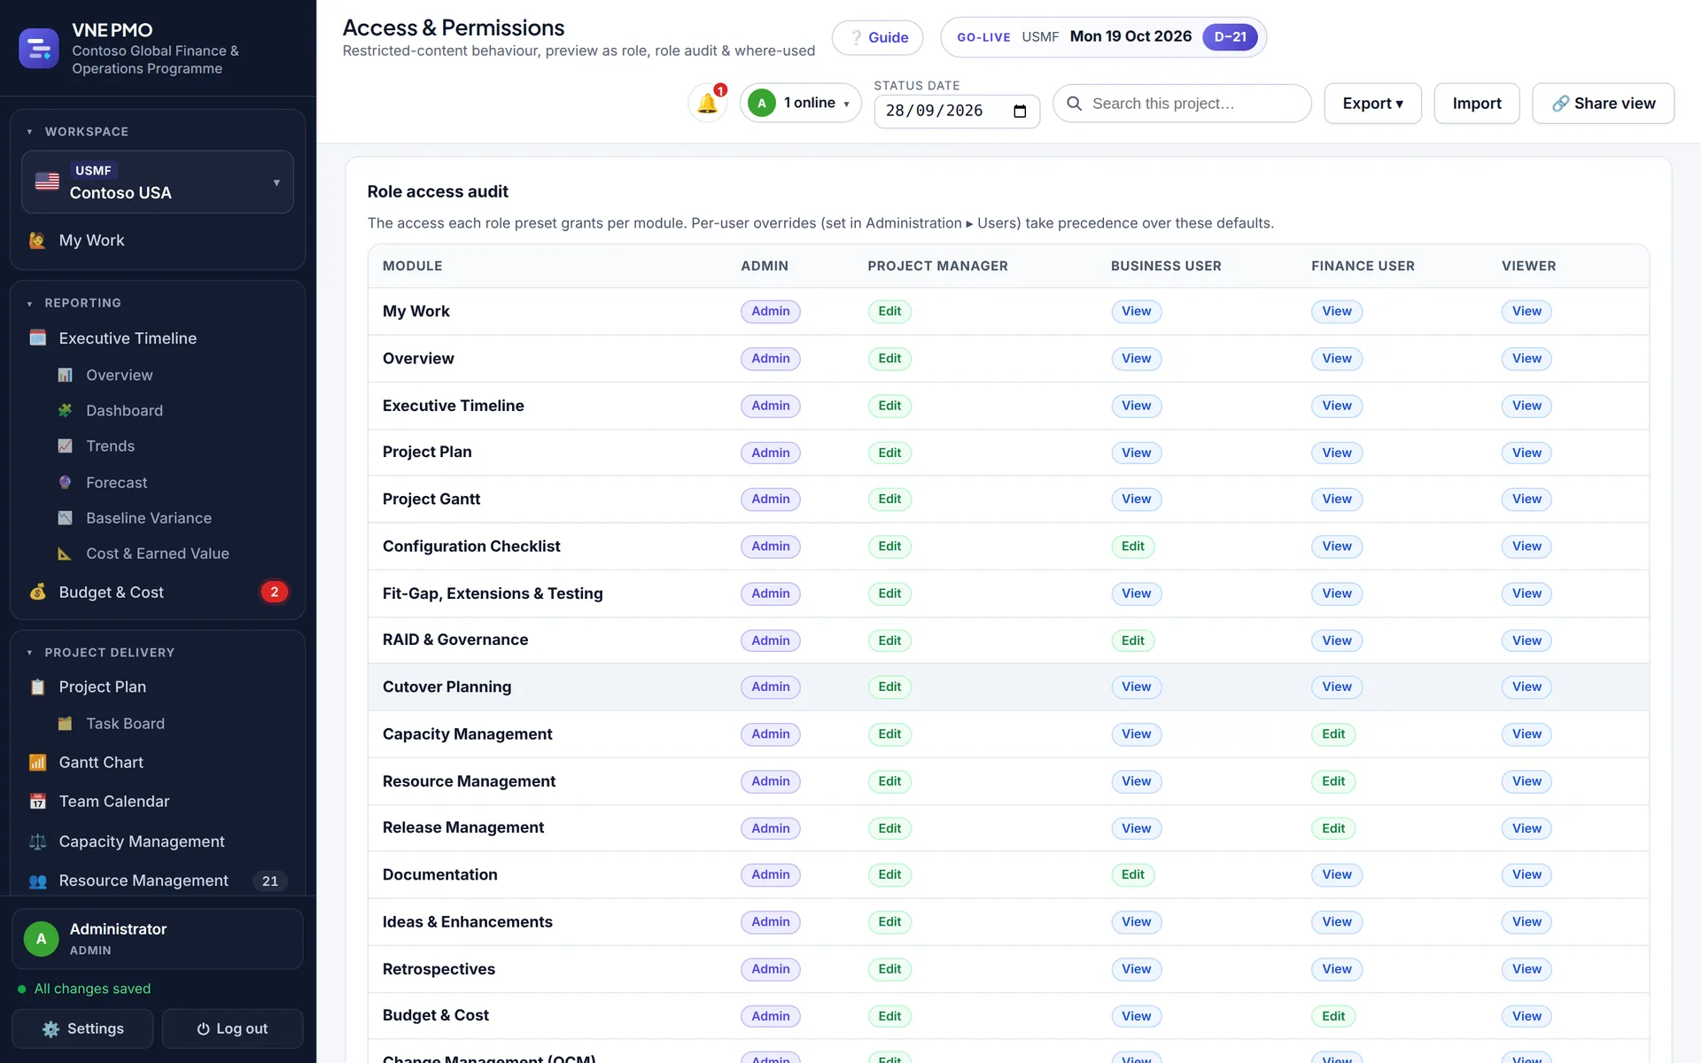Select the Trends chart icon
The image size is (1701, 1063).
[65, 446]
